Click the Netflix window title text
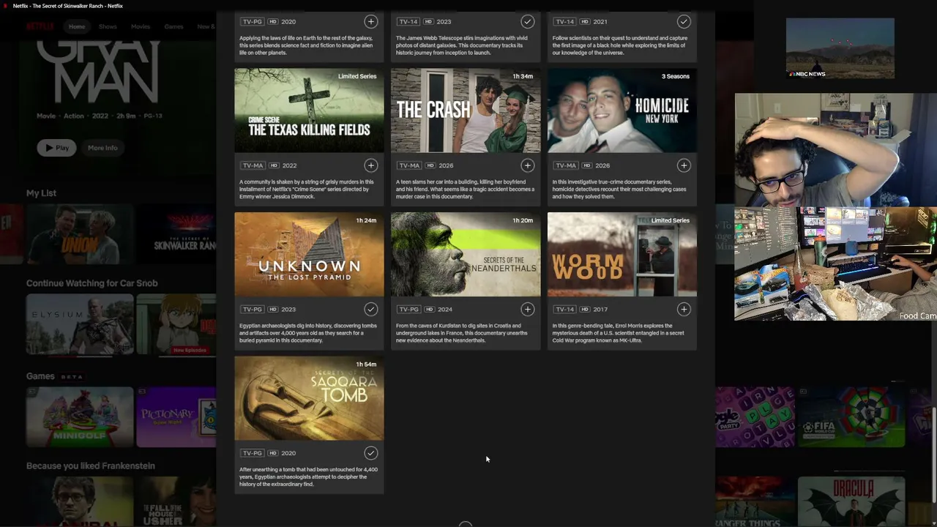937x527 pixels. (68, 6)
